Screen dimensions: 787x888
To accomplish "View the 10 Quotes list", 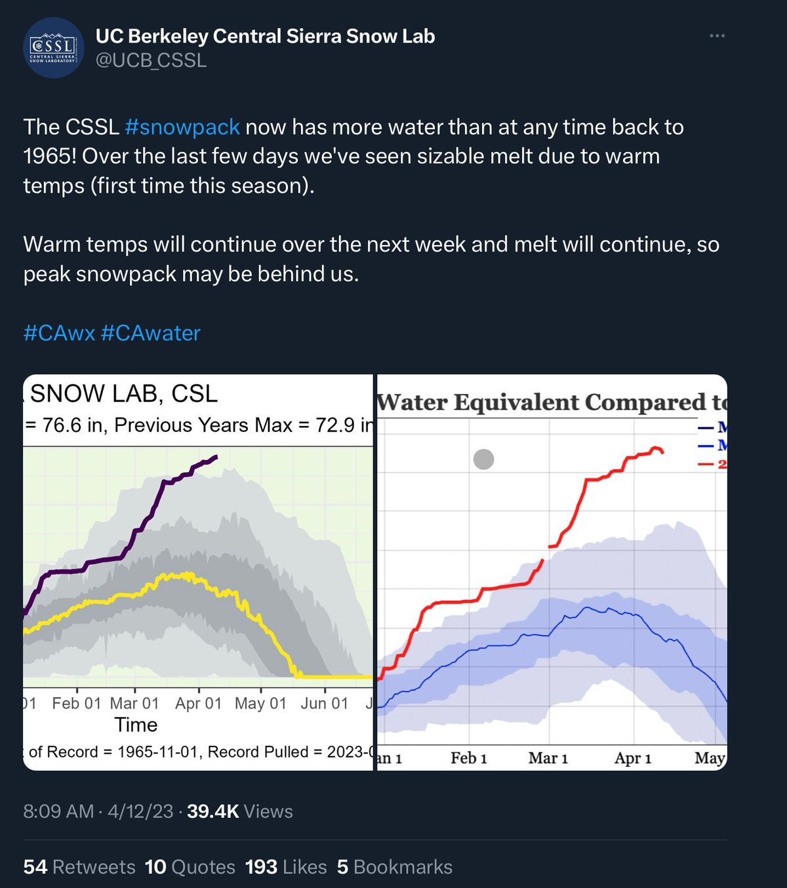I will (190, 867).
